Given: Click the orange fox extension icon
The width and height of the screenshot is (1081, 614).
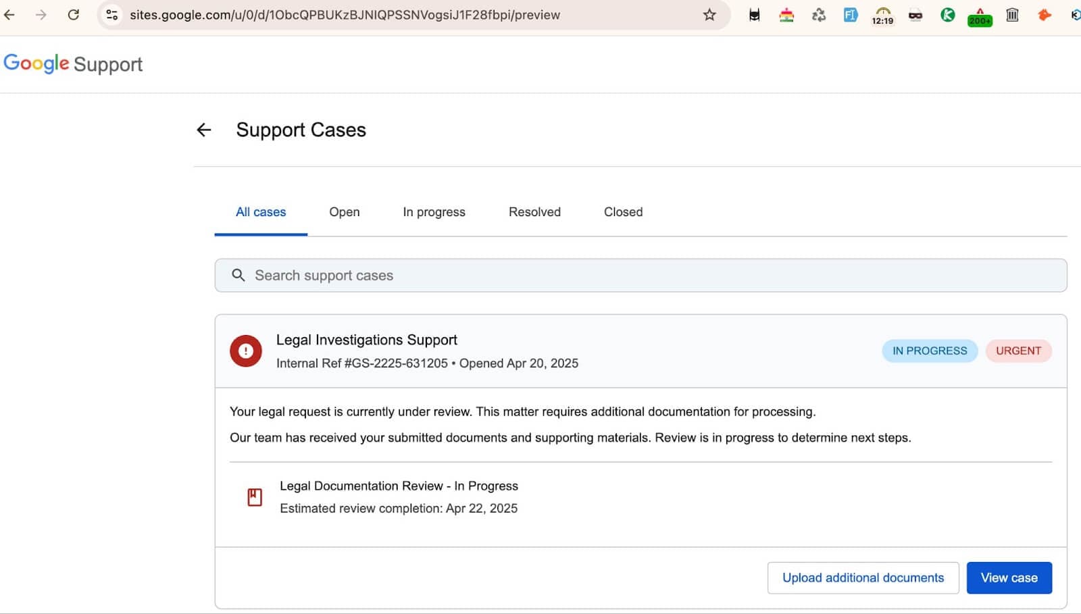Looking at the screenshot, I should (1044, 15).
